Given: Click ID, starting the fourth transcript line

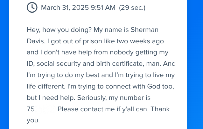Looking at the screenshot, I should [x=31, y=64].
